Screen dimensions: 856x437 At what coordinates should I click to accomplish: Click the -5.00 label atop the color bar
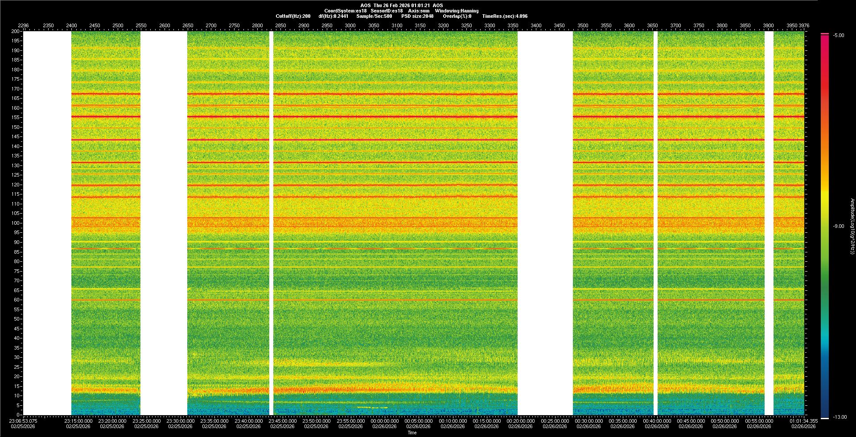[x=839, y=35]
